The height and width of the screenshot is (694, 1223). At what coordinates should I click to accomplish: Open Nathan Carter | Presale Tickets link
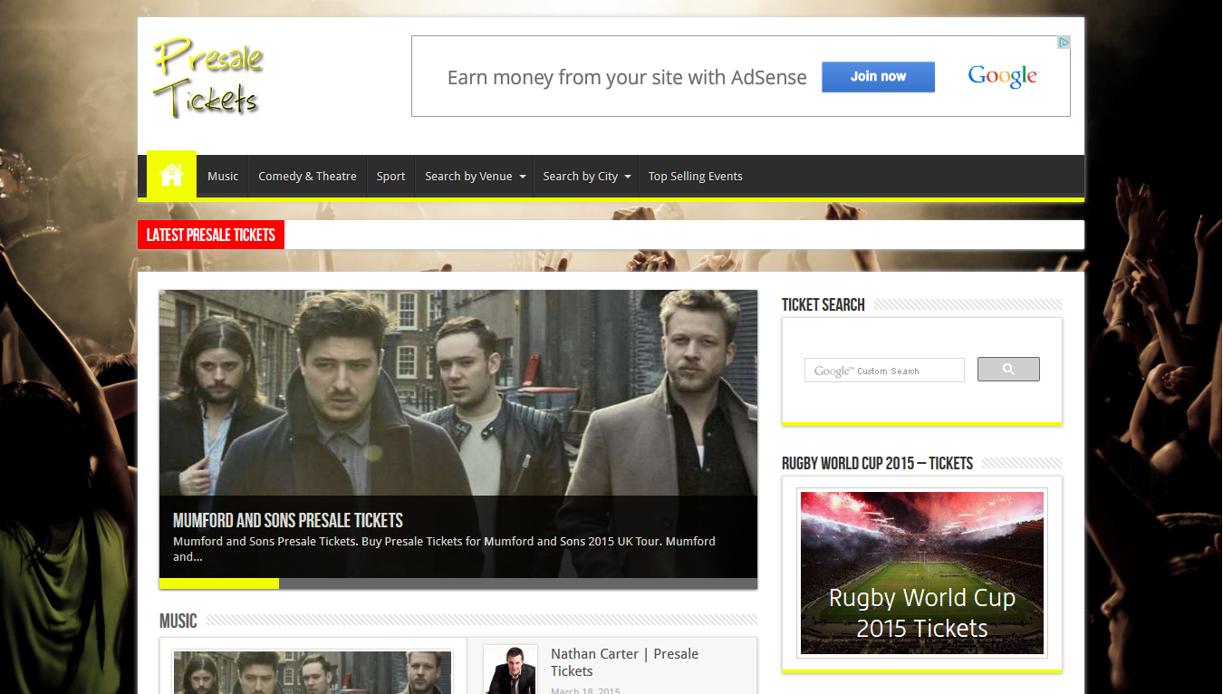point(624,662)
